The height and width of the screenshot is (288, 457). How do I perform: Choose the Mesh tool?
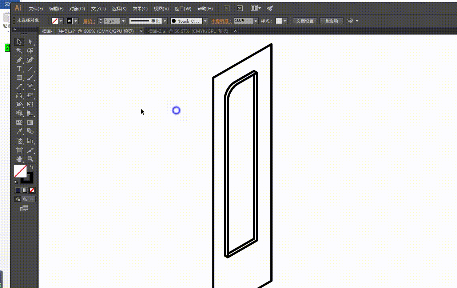point(19,123)
